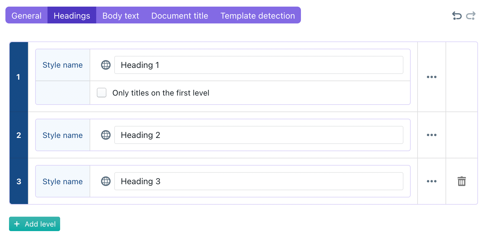
Task: Focus the Heading 2 style name input
Action: [259, 135]
